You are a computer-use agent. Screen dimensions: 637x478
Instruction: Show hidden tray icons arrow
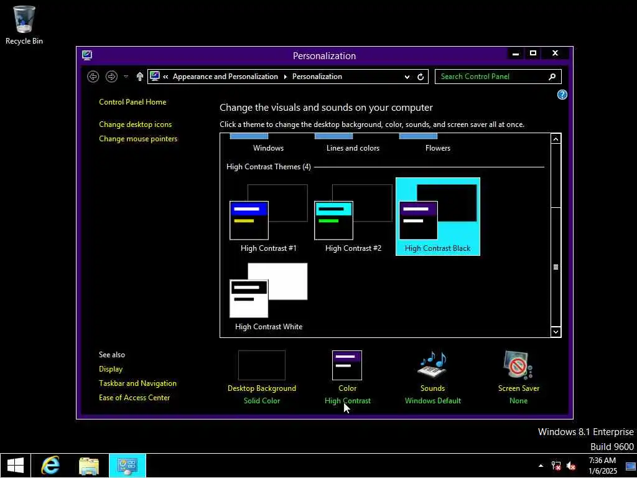(541, 466)
